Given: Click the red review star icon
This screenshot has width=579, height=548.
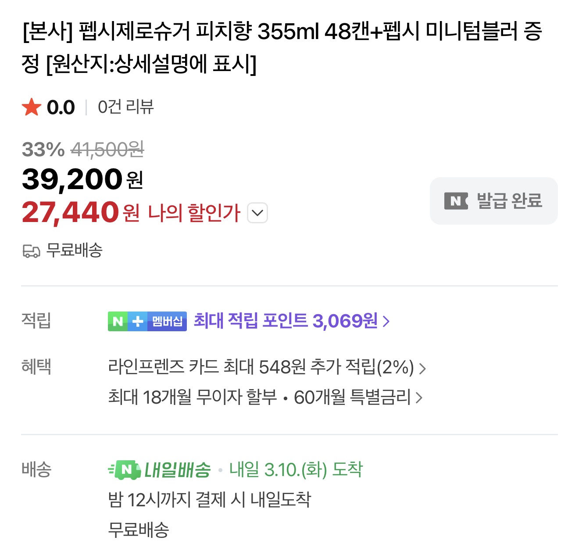Looking at the screenshot, I should pos(32,107).
